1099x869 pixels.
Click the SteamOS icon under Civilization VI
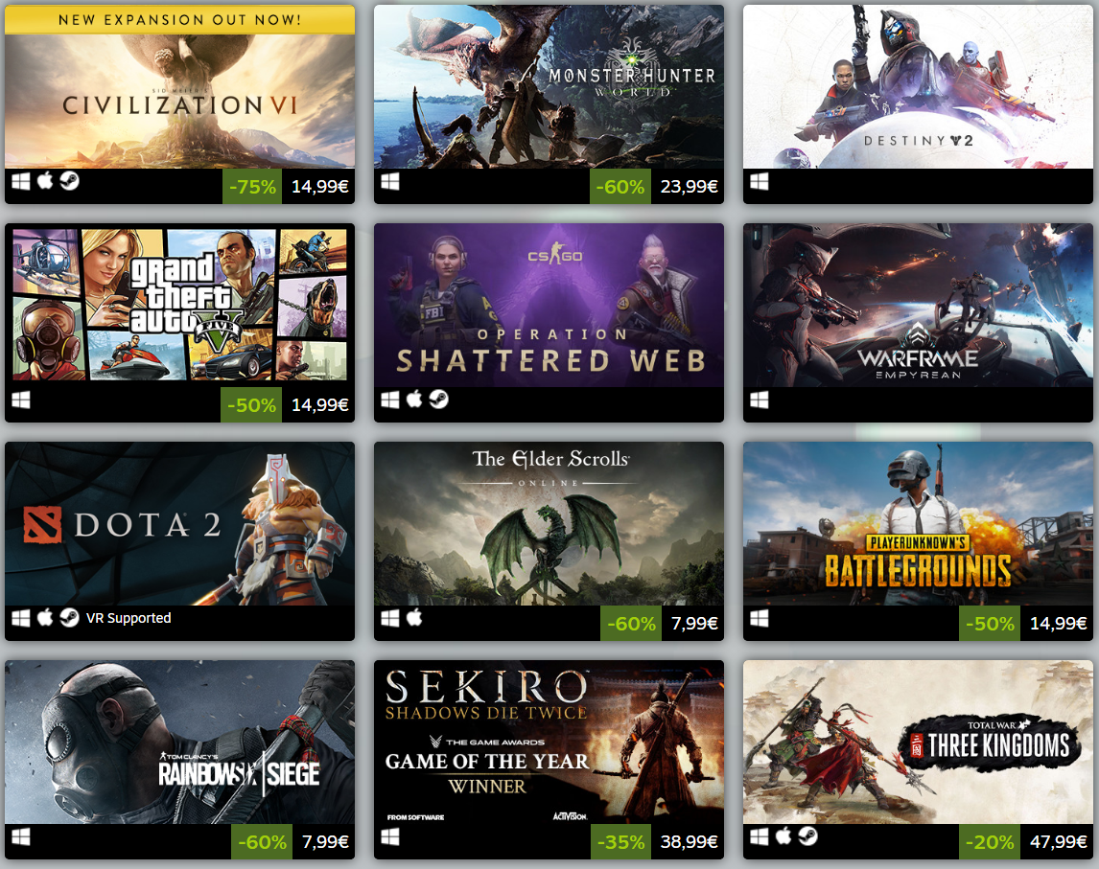pos(69,181)
